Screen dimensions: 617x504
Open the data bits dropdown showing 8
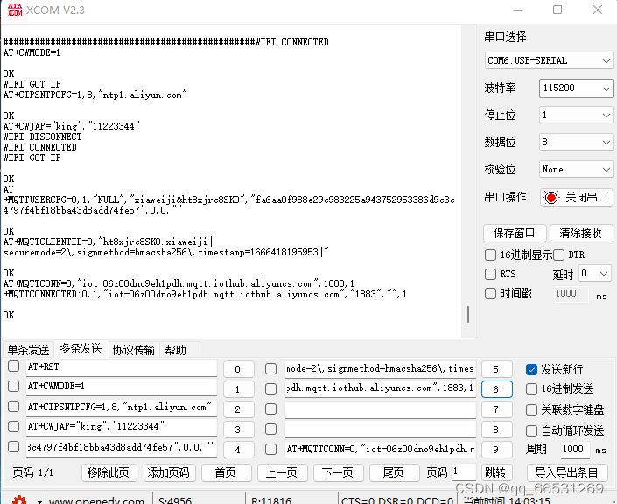(x=576, y=142)
